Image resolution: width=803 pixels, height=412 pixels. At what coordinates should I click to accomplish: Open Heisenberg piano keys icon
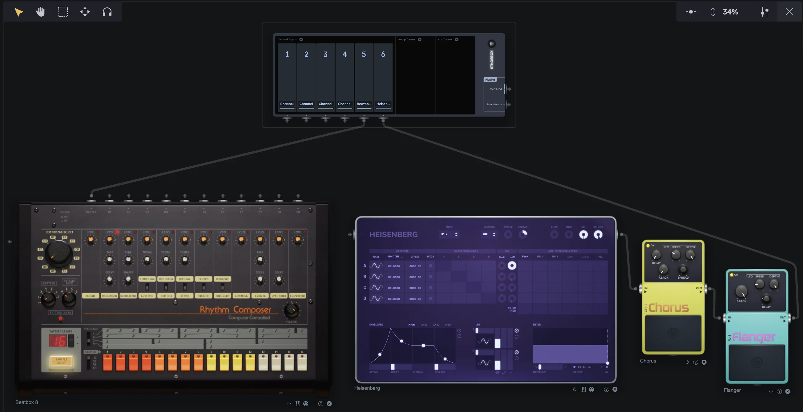(x=583, y=389)
